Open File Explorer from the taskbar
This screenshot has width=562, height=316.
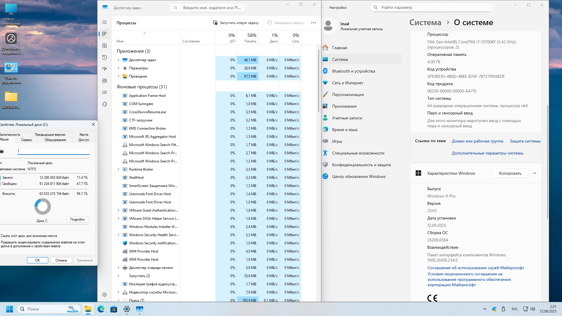pyautogui.click(x=88, y=309)
